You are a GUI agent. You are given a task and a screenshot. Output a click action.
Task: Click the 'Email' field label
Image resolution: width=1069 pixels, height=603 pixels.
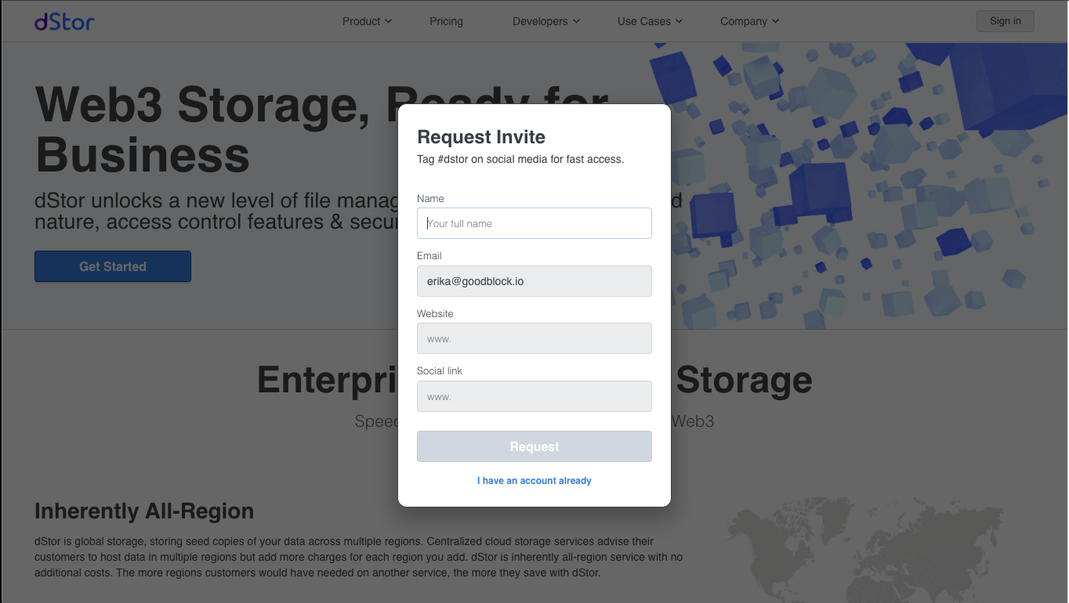click(x=429, y=256)
